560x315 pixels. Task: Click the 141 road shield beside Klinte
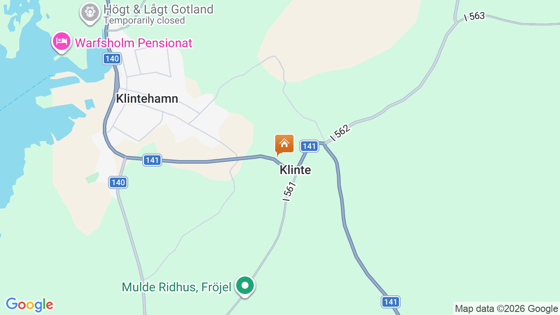click(309, 146)
